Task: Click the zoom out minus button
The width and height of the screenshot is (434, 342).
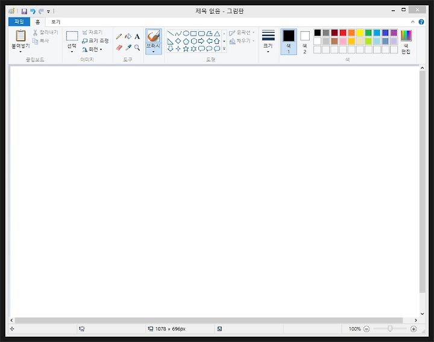Action: pyautogui.click(x=366, y=329)
